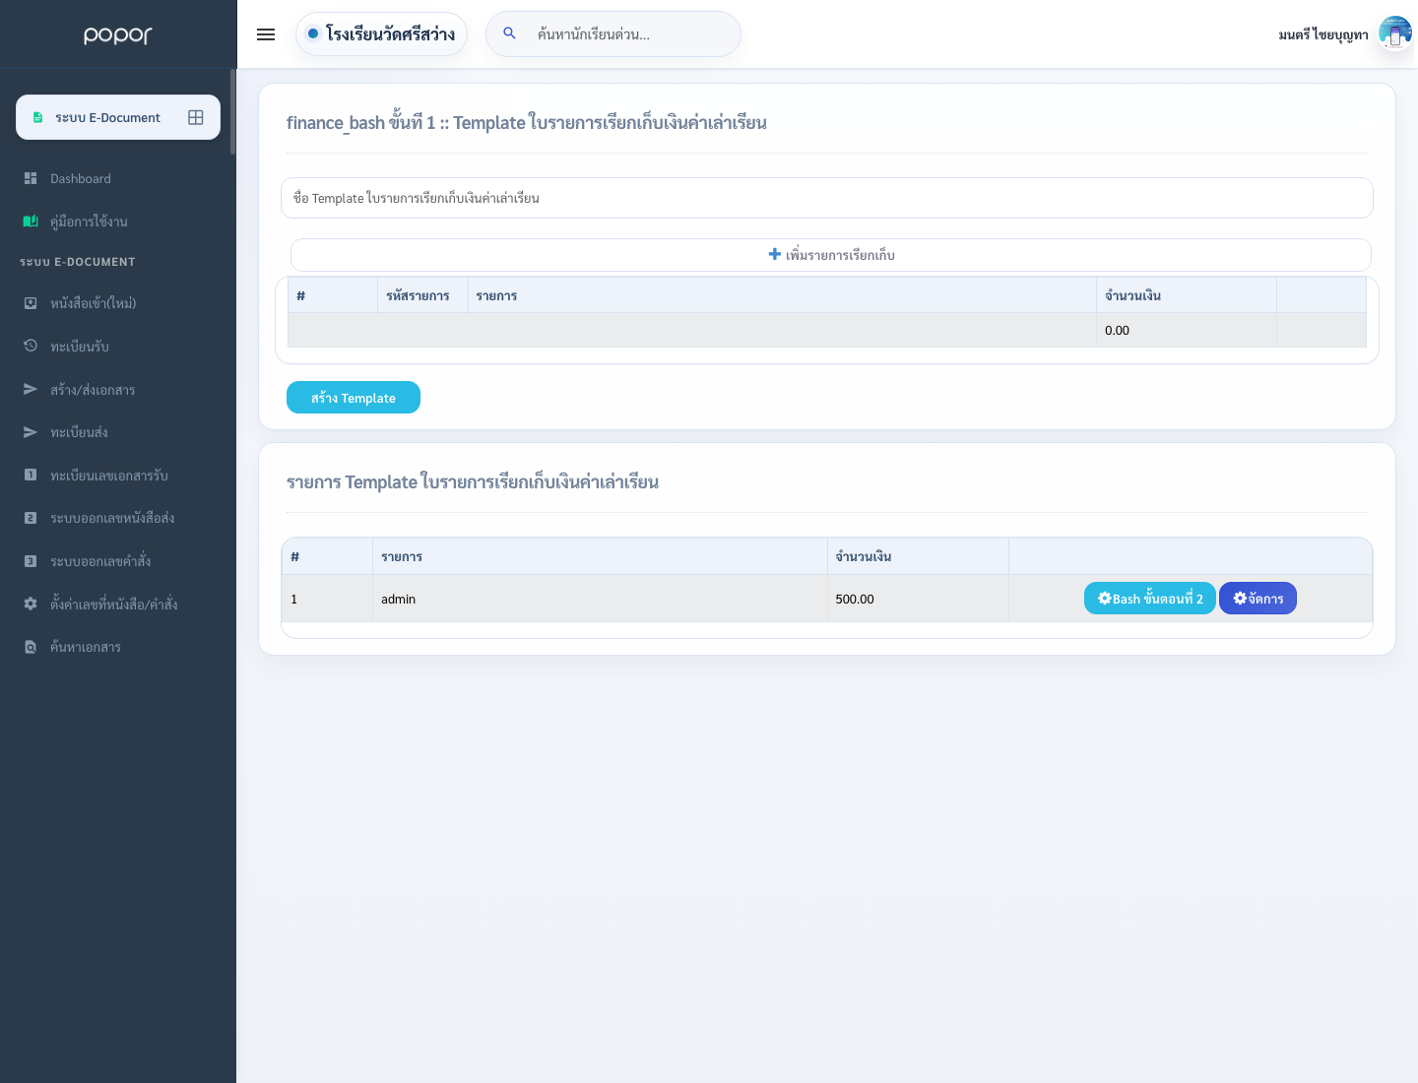Click the gear icon for ตั้งค่าเลขที่หนังสือ/คำสั่ง
This screenshot has width=1418, height=1083.
coord(31,604)
